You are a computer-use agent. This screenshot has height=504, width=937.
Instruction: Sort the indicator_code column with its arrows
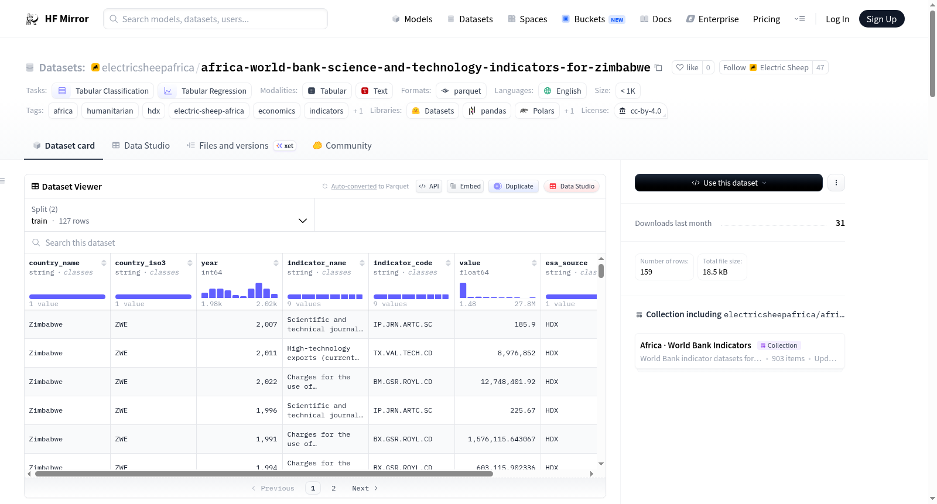pyautogui.click(x=448, y=263)
